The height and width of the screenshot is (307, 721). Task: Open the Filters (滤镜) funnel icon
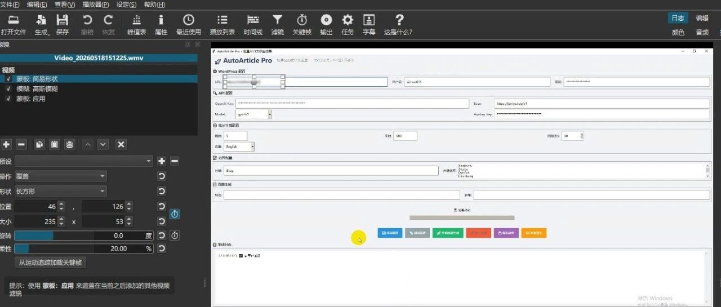tap(277, 25)
